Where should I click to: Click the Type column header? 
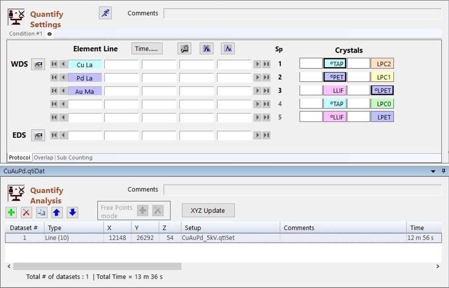click(74, 228)
